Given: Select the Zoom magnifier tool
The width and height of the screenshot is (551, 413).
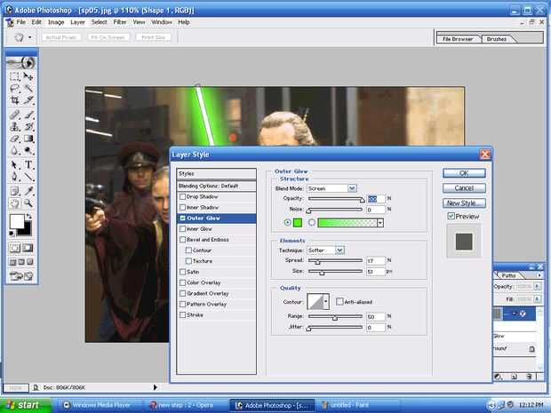Looking at the screenshot, I should [28, 203].
